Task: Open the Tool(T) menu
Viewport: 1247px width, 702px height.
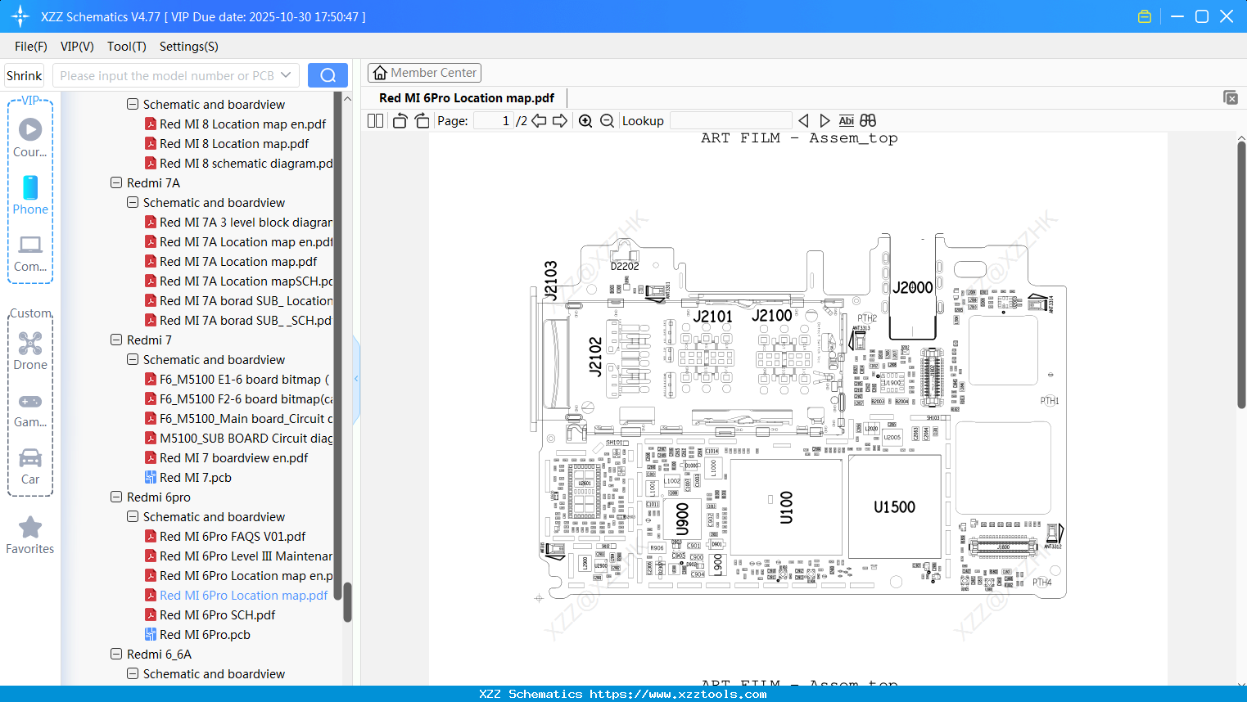Action: 126,47
